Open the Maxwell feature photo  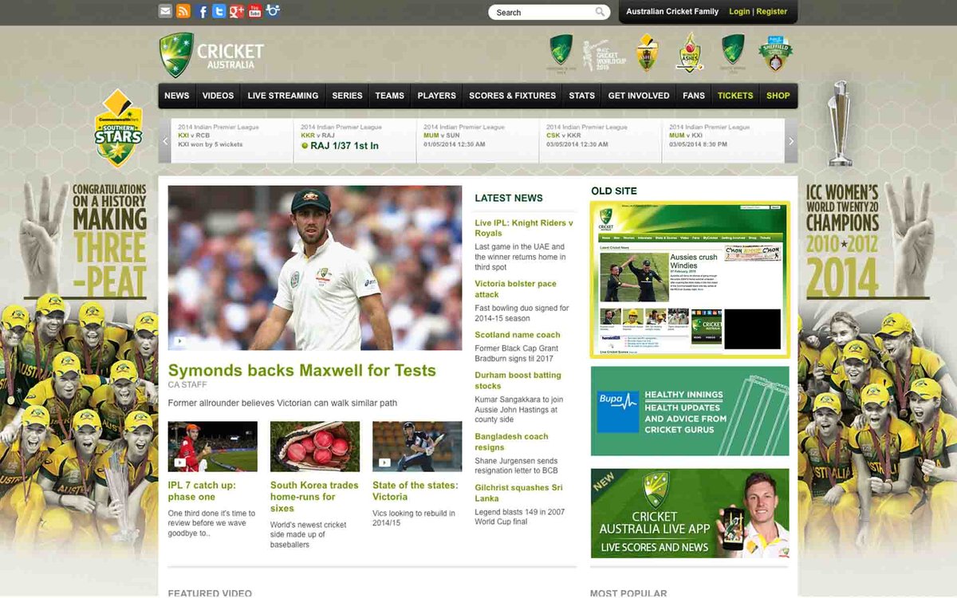coord(315,268)
